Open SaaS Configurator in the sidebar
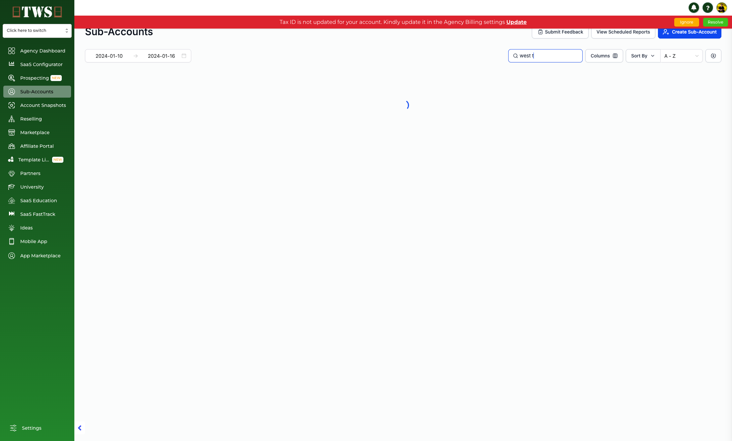 click(x=37, y=64)
